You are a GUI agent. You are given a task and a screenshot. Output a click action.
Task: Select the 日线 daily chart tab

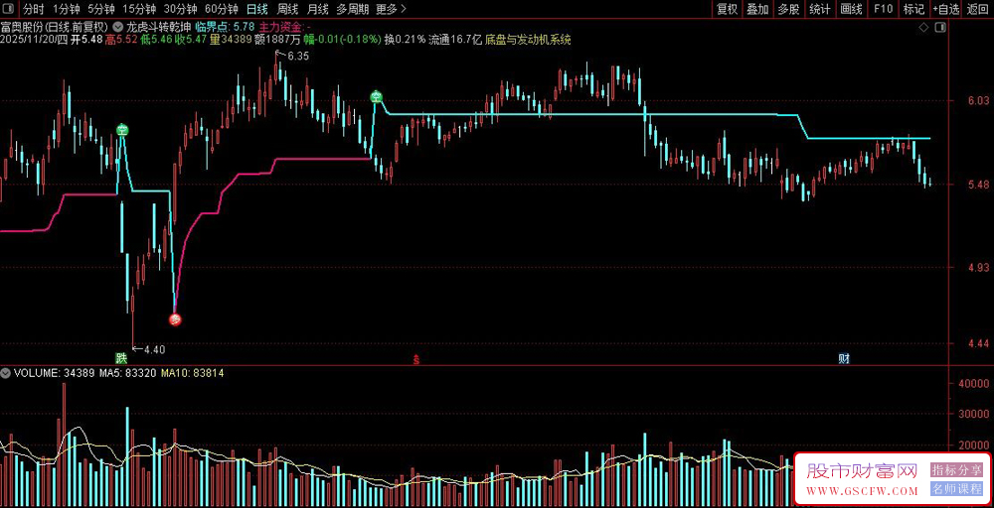point(256,9)
